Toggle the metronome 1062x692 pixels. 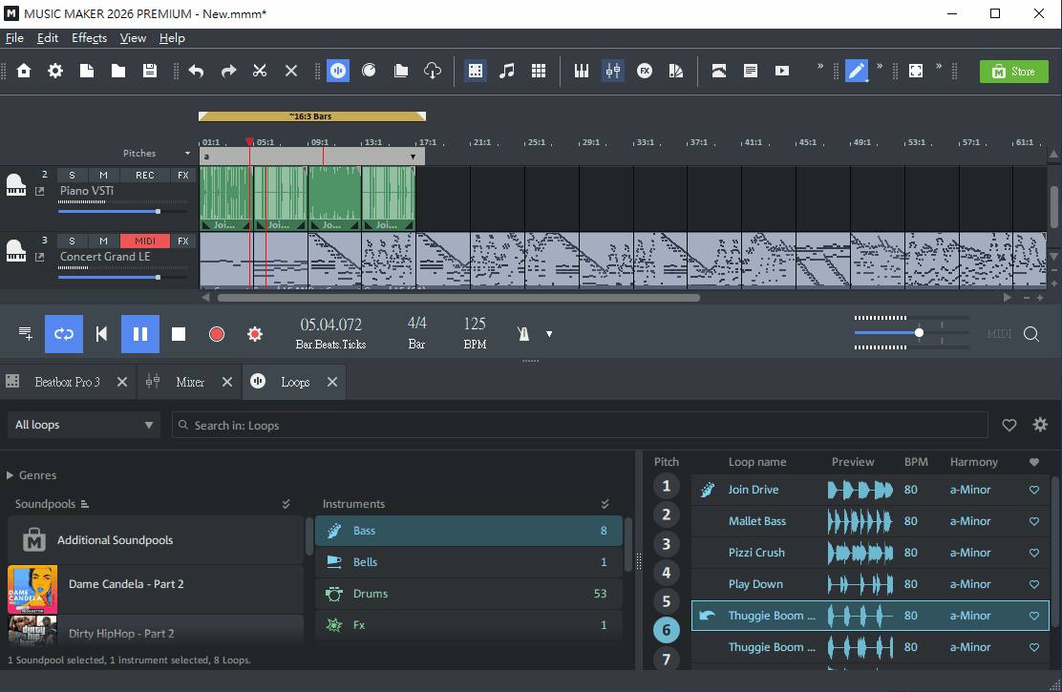(523, 334)
